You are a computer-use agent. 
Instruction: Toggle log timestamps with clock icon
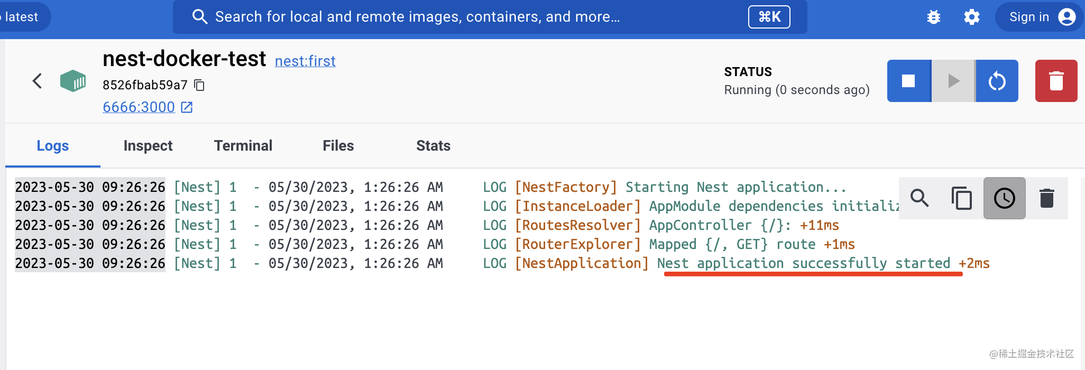pos(1004,198)
